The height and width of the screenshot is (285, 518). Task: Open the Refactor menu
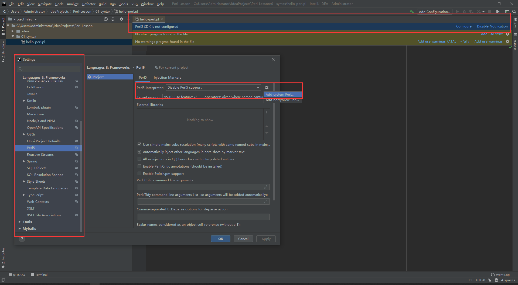89,4
